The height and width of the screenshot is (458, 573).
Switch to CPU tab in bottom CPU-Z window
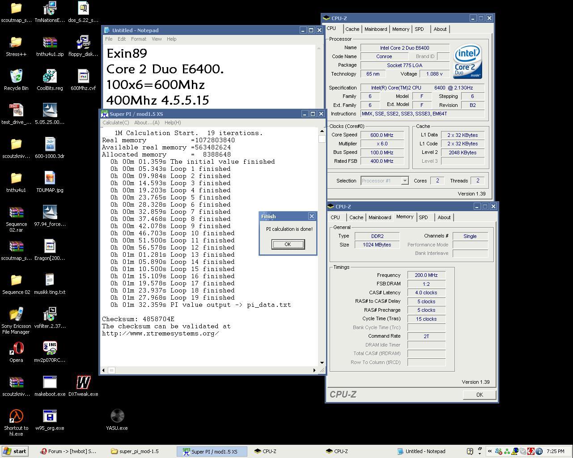(335, 217)
